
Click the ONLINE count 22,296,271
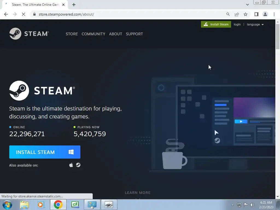[x=27, y=134]
